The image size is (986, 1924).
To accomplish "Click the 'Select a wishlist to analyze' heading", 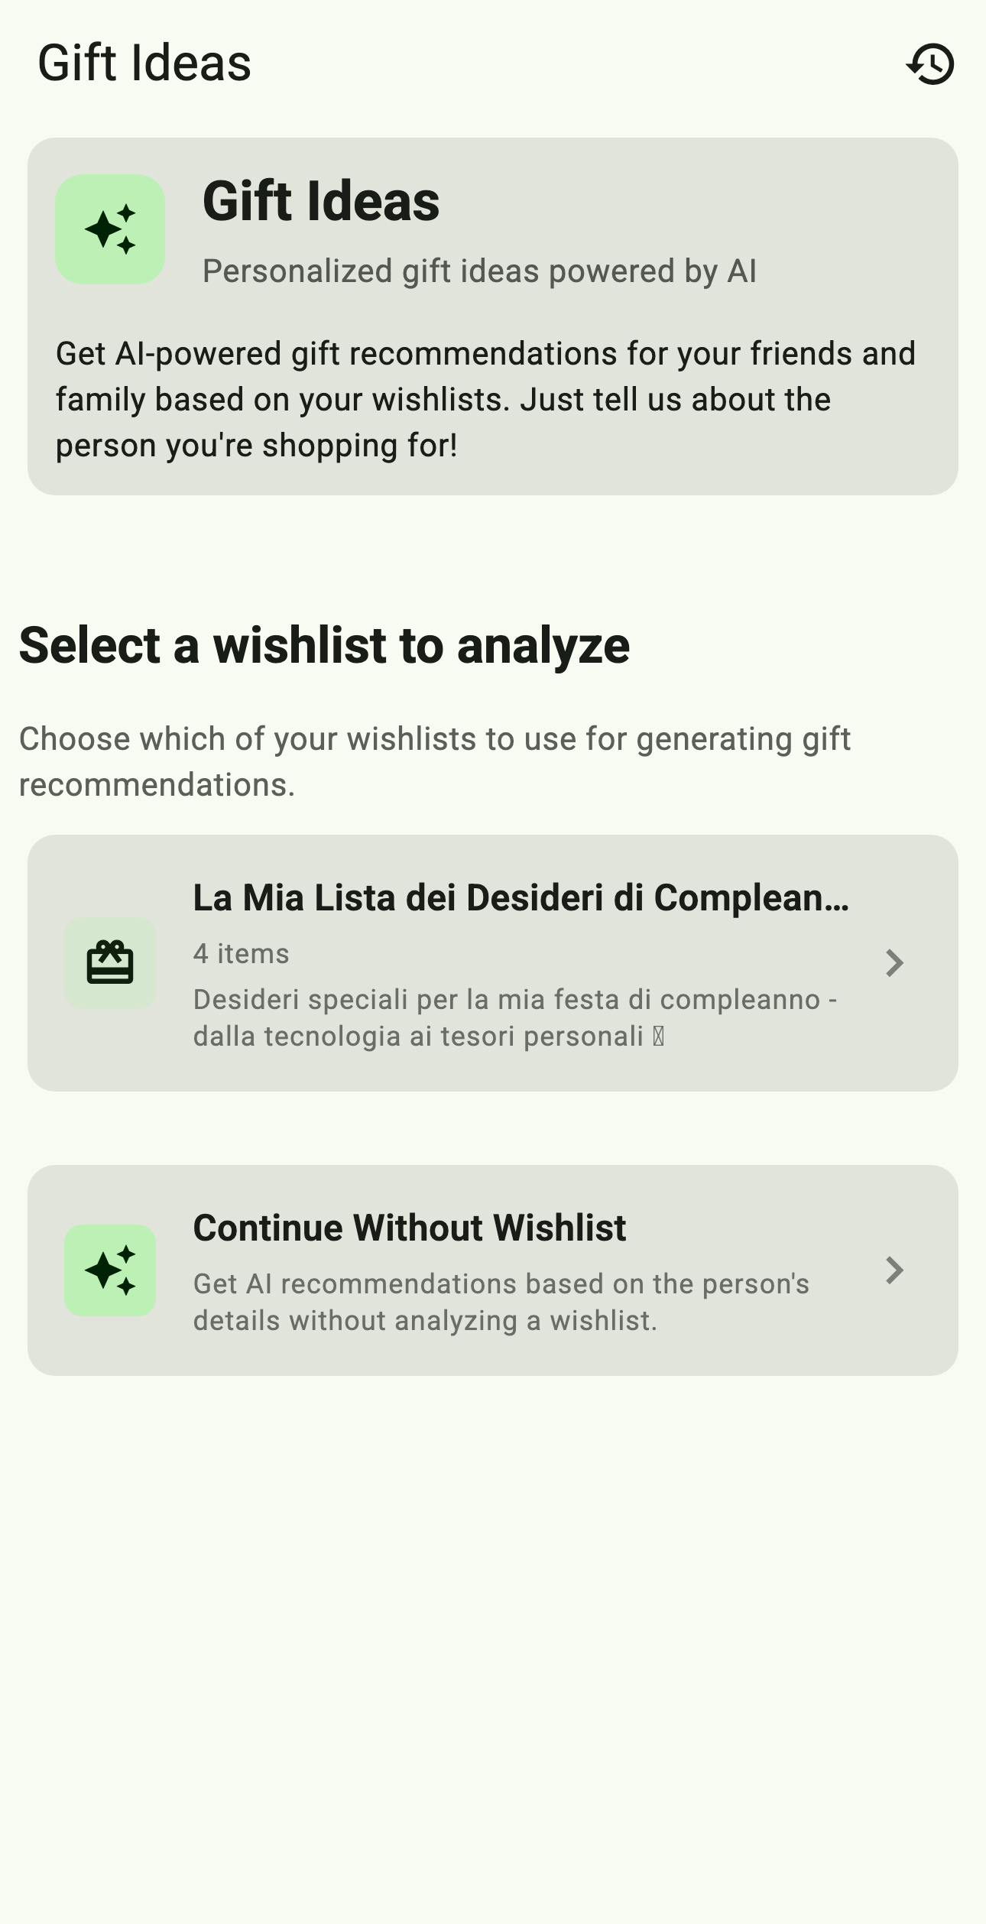I will (x=324, y=645).
